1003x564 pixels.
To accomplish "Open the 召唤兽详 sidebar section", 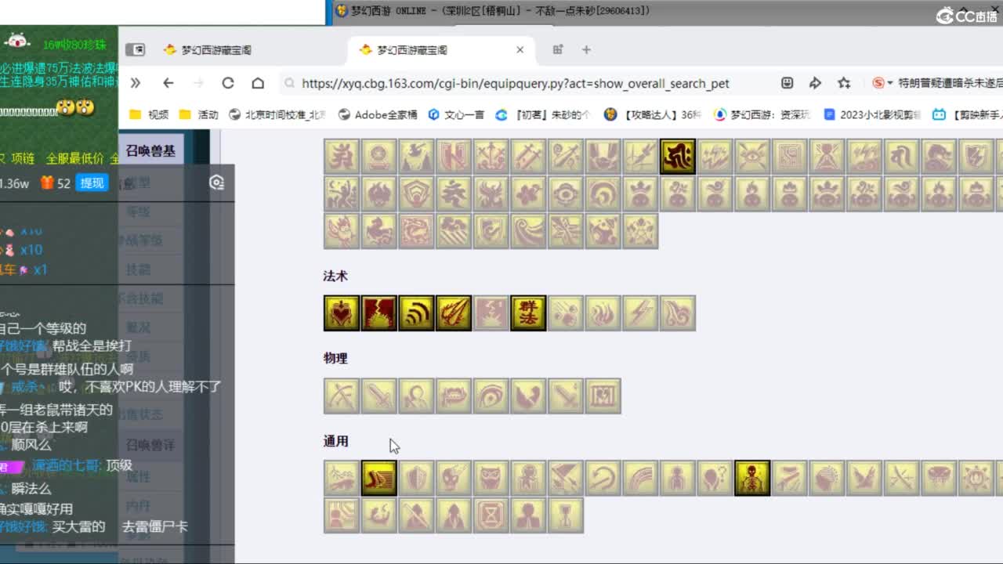I will [150, 445].
